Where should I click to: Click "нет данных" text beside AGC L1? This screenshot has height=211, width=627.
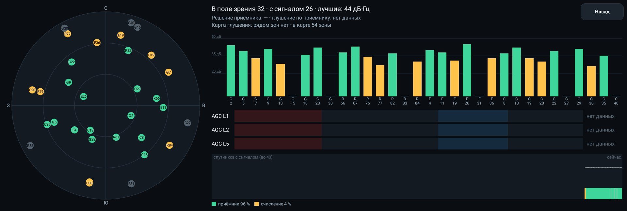(x=600, y=116)
